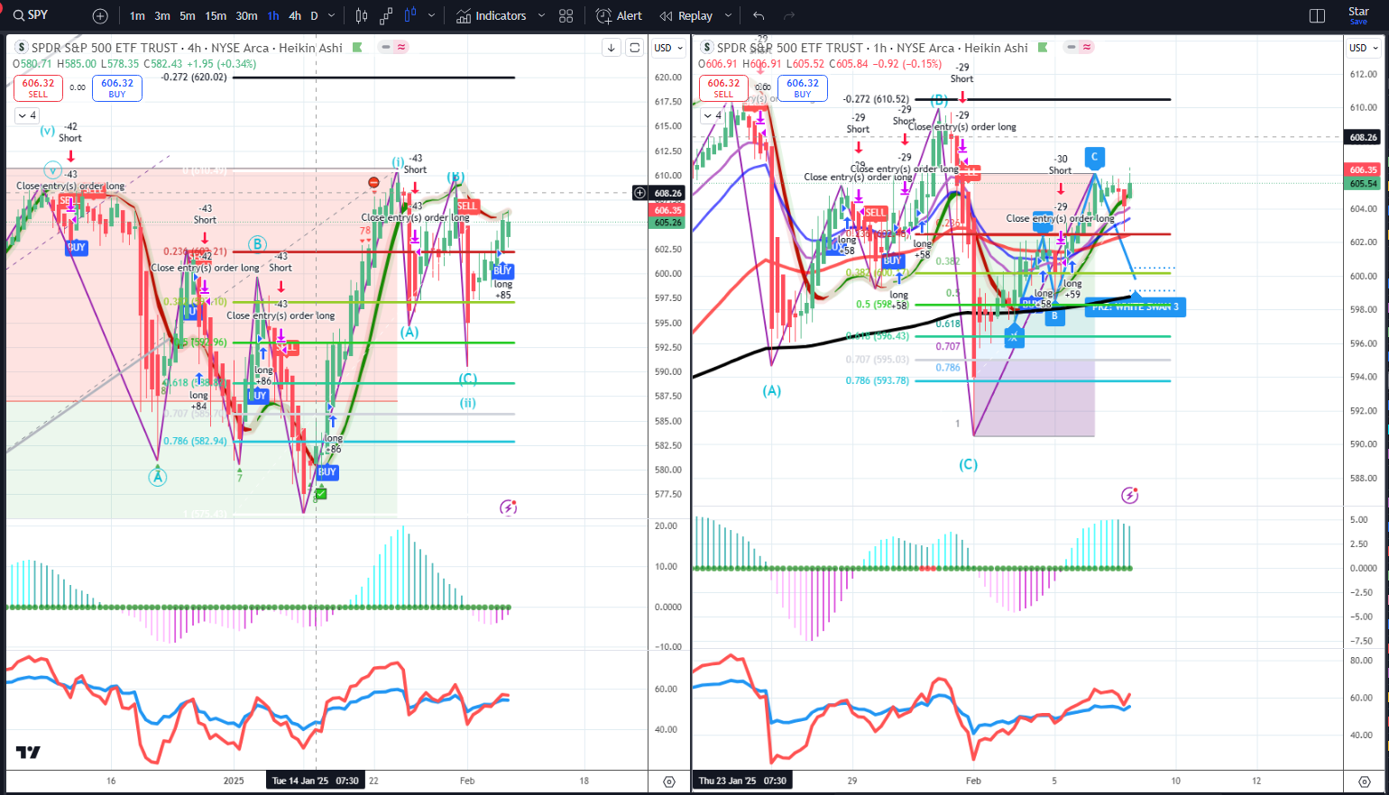This screenshot has width=1389, height=795.
Task: Click the red stop marker near wave (i)
Action: point(374,183)
